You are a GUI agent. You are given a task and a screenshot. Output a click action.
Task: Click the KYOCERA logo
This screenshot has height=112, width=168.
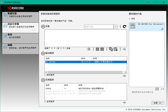pos(16,8)
